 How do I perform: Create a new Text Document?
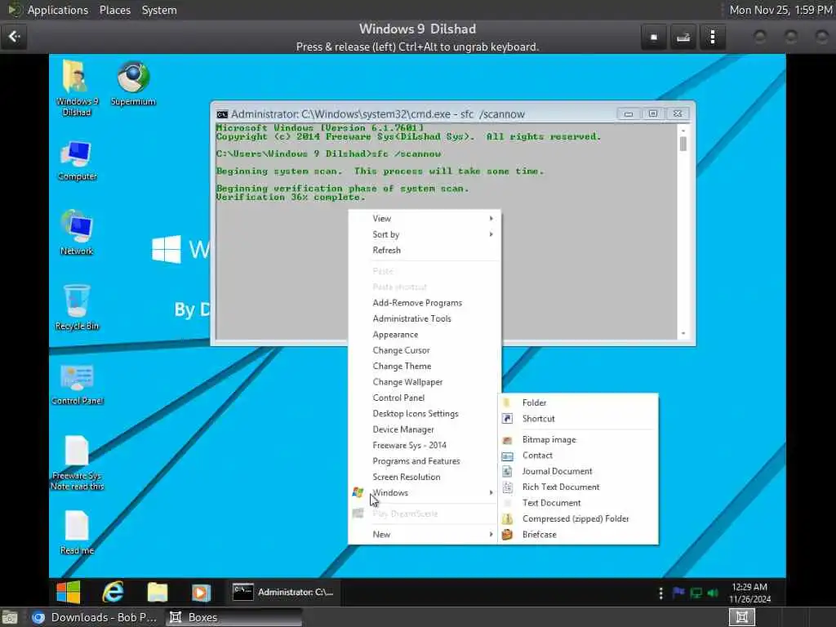[578, 503]
